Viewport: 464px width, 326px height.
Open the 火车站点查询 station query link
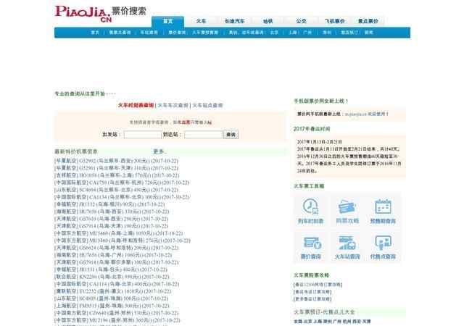207,105
